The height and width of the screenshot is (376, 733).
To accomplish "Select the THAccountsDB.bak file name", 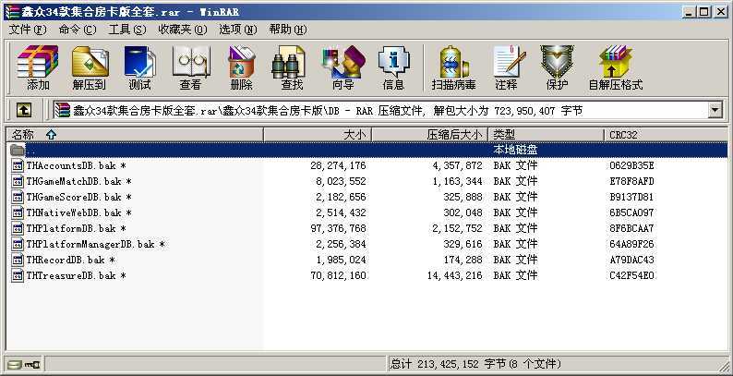I will 77,165.
